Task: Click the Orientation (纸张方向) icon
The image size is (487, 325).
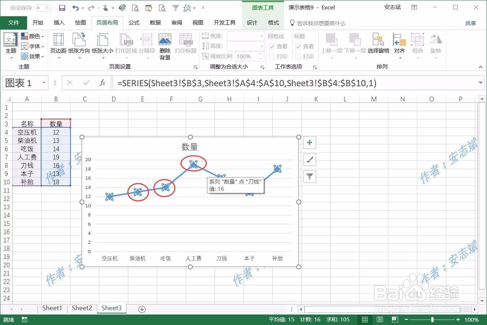Action: (x=79, y=40)
